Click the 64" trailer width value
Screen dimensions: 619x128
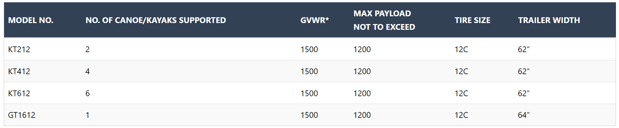click(524, 115)
